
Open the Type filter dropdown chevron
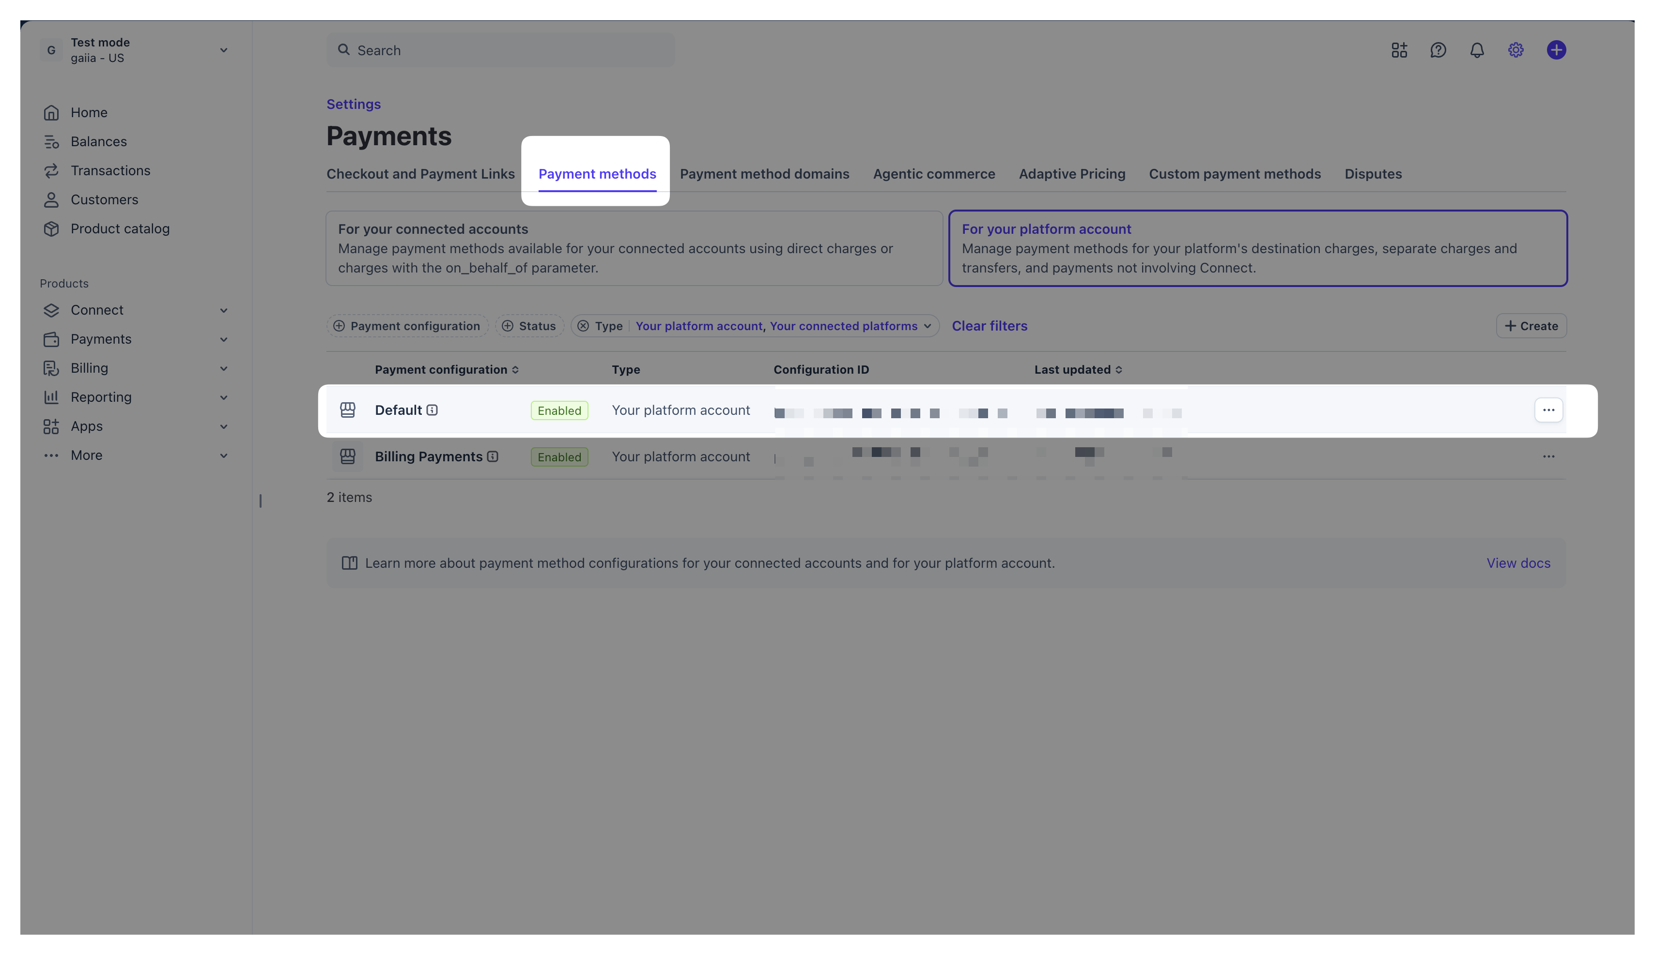(x=927, y=326)
